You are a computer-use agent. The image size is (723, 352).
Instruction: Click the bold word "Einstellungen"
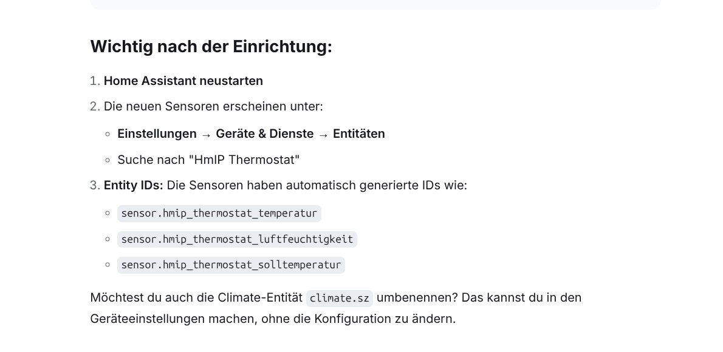tap(157, 134)
